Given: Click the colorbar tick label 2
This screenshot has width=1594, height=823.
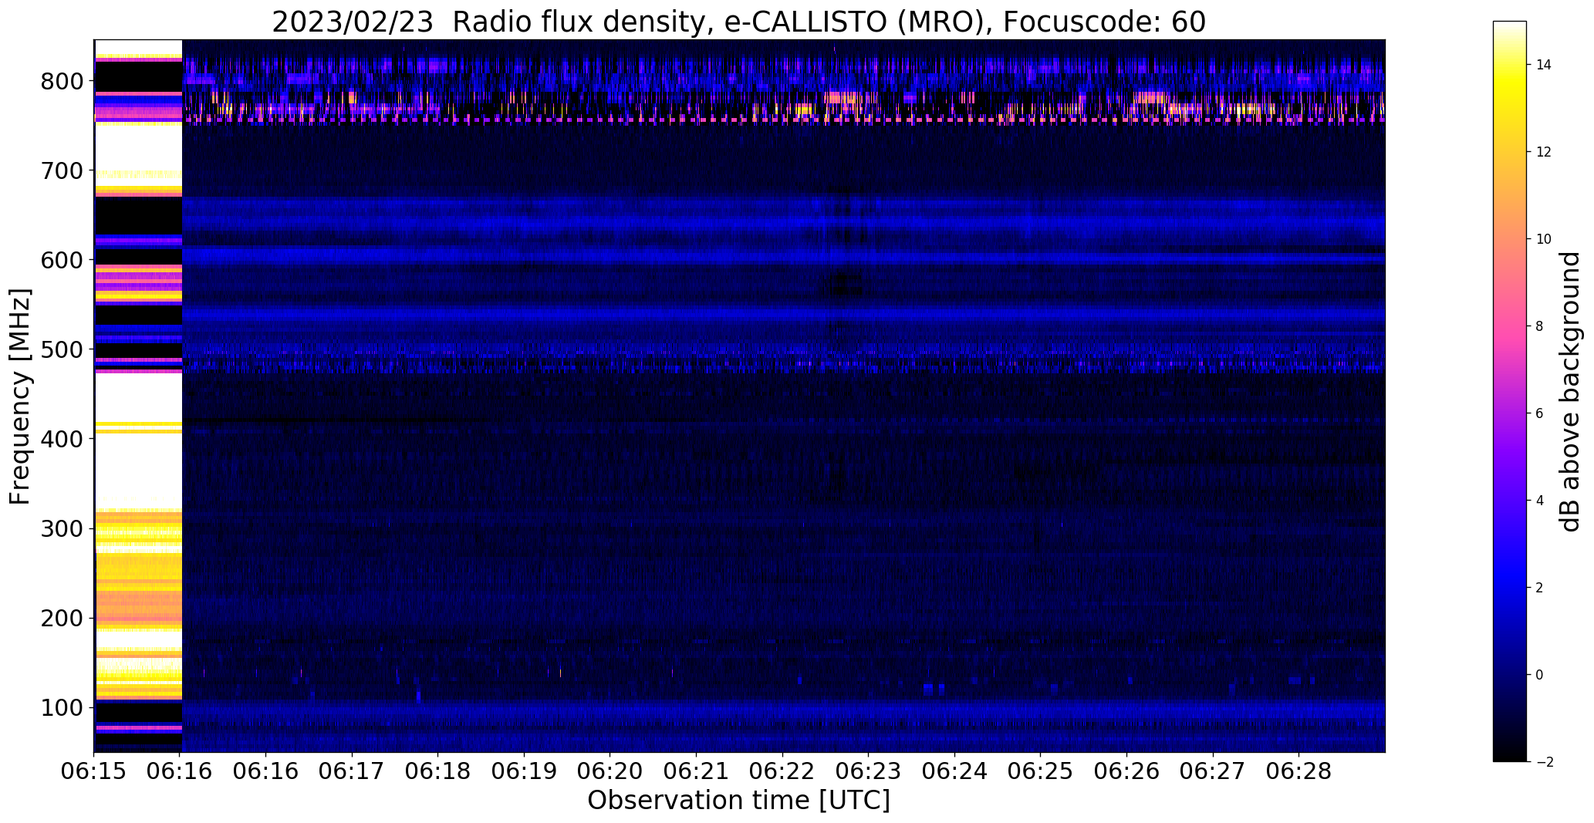Looking at the screenshot, I should click(x=1540, y=588).
